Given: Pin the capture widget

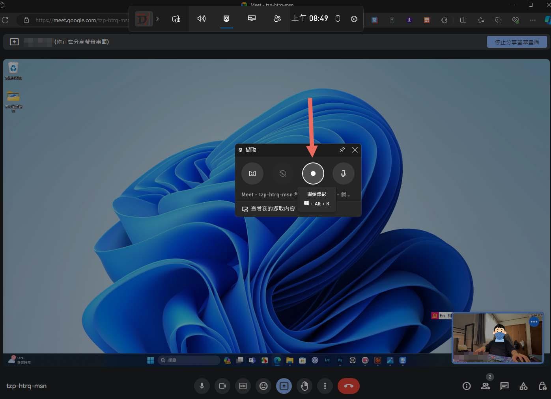Looking at the screenshot, I should point(342,150).
